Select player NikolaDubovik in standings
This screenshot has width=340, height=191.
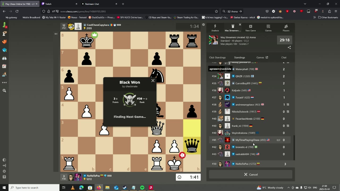click(x=240, y=112)
